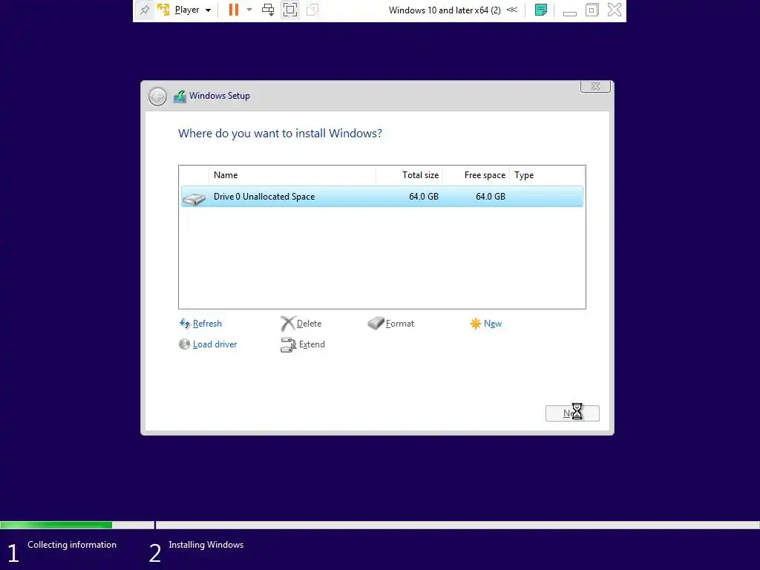Click the New star icon

coord(475,324)
